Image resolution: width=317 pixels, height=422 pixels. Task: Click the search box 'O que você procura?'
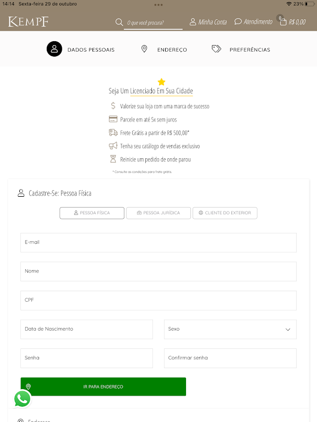[153, 23]
